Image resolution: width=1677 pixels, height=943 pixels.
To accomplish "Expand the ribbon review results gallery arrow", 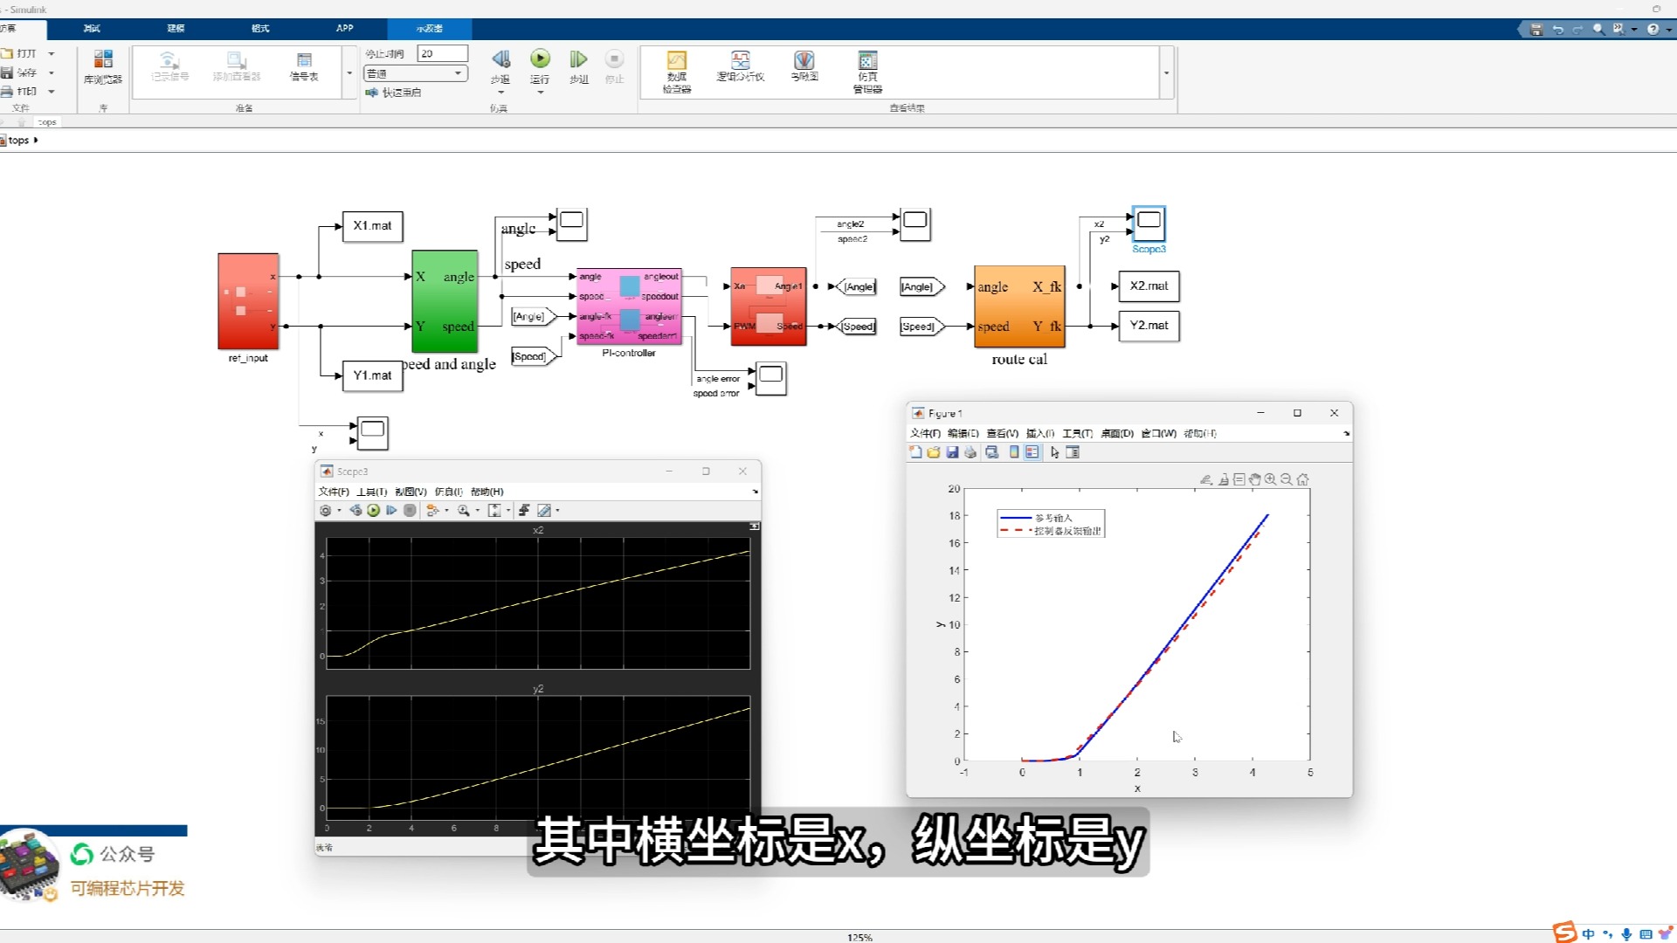I will coord(1166,73).
